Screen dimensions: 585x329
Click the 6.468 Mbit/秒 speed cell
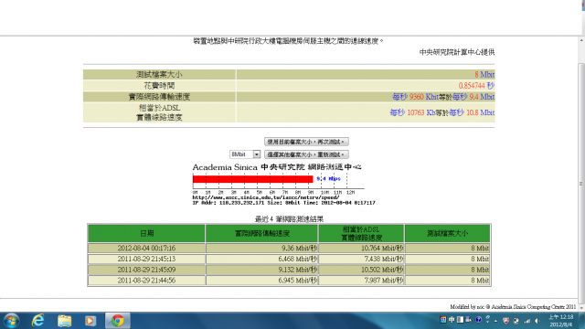pyautogui.click(x=262, y=259)
